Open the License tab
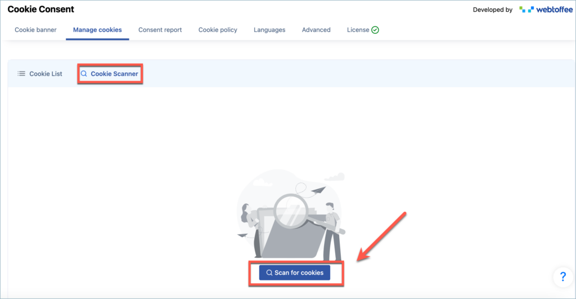This screenshot has width=576, height=299. point(363,30)
